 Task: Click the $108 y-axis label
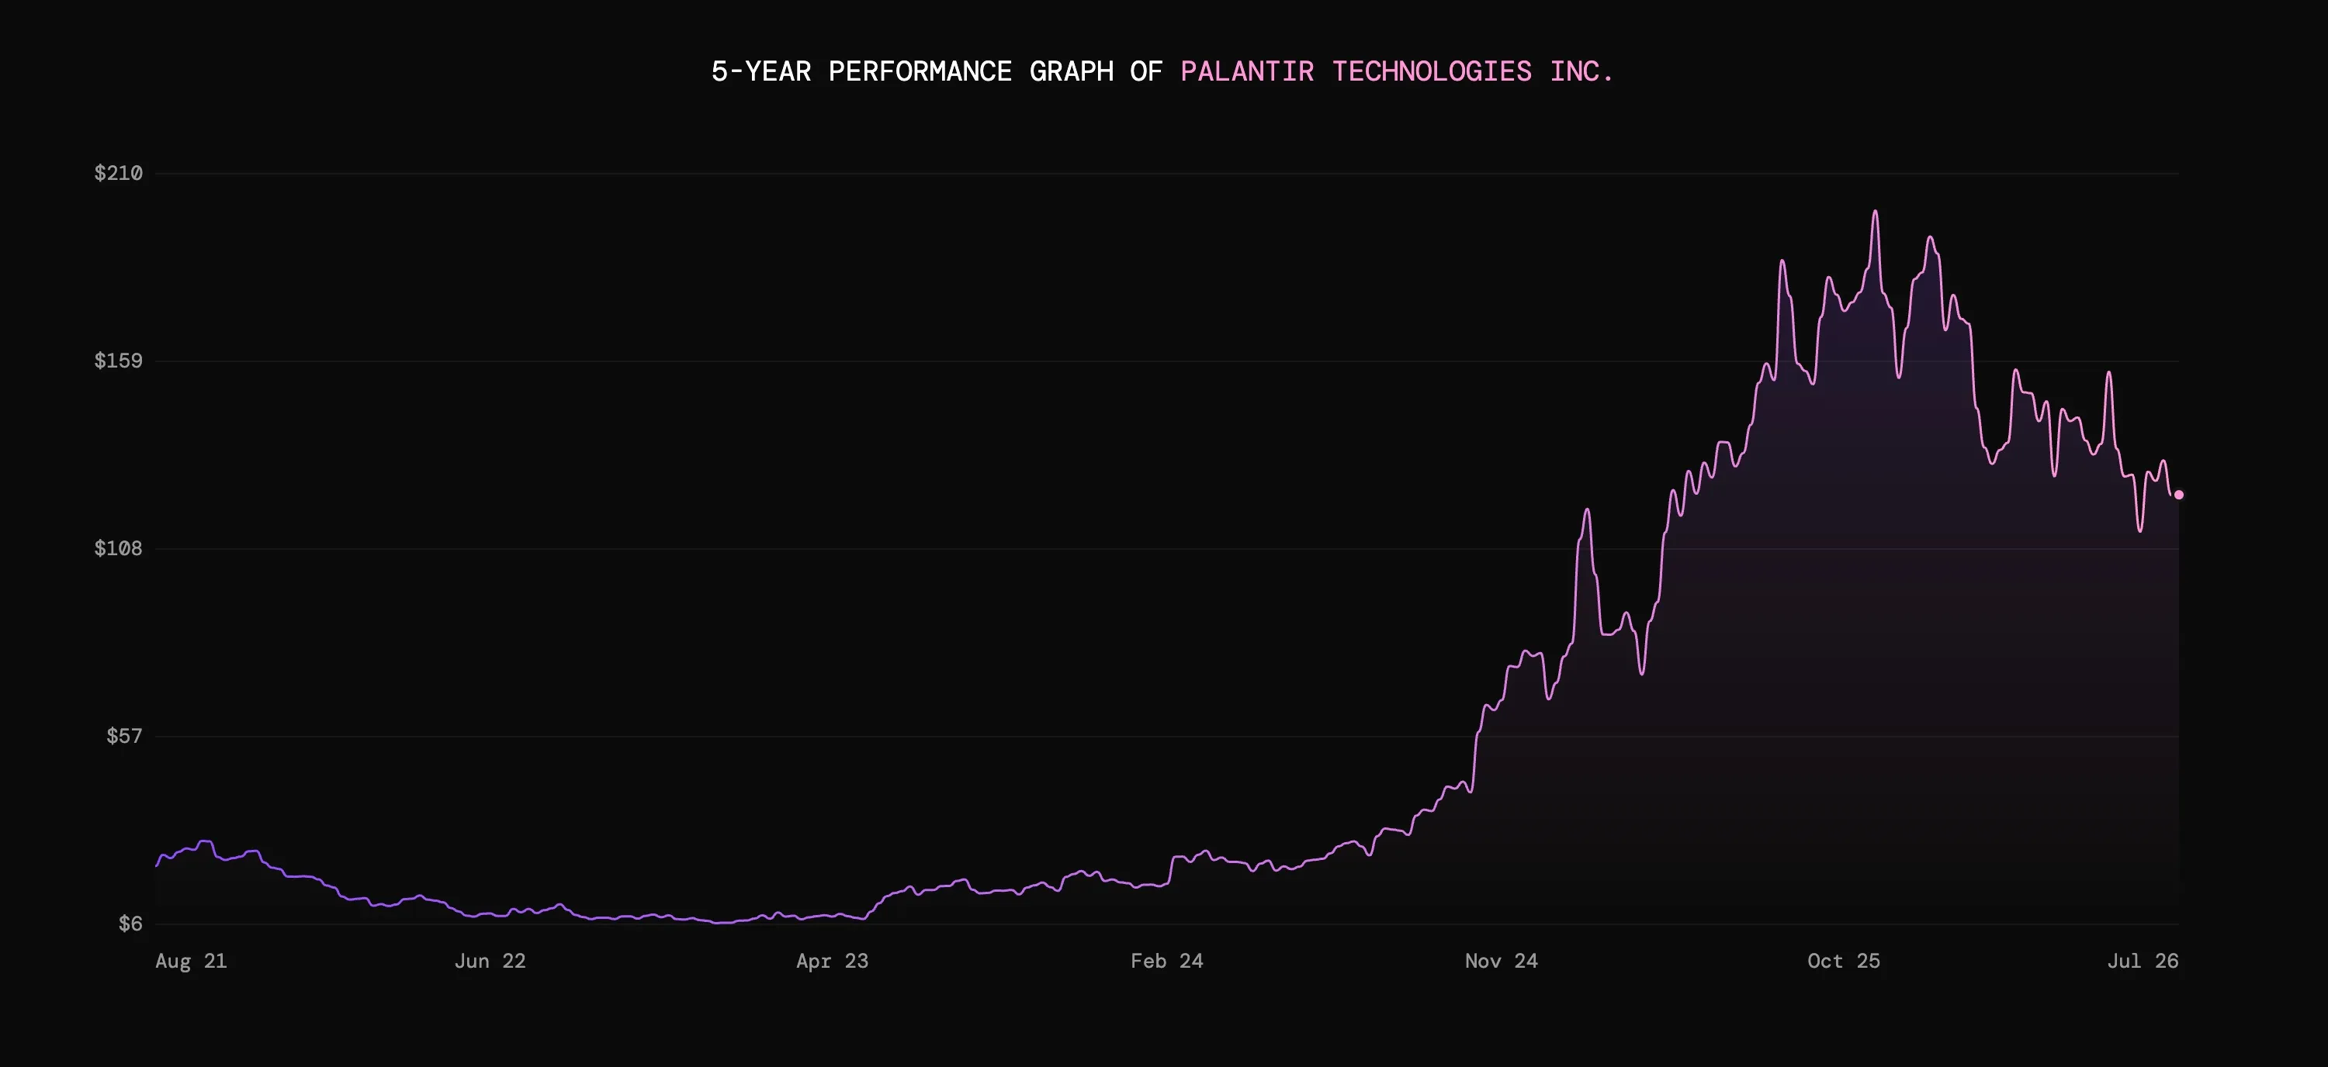pos(119,548)
